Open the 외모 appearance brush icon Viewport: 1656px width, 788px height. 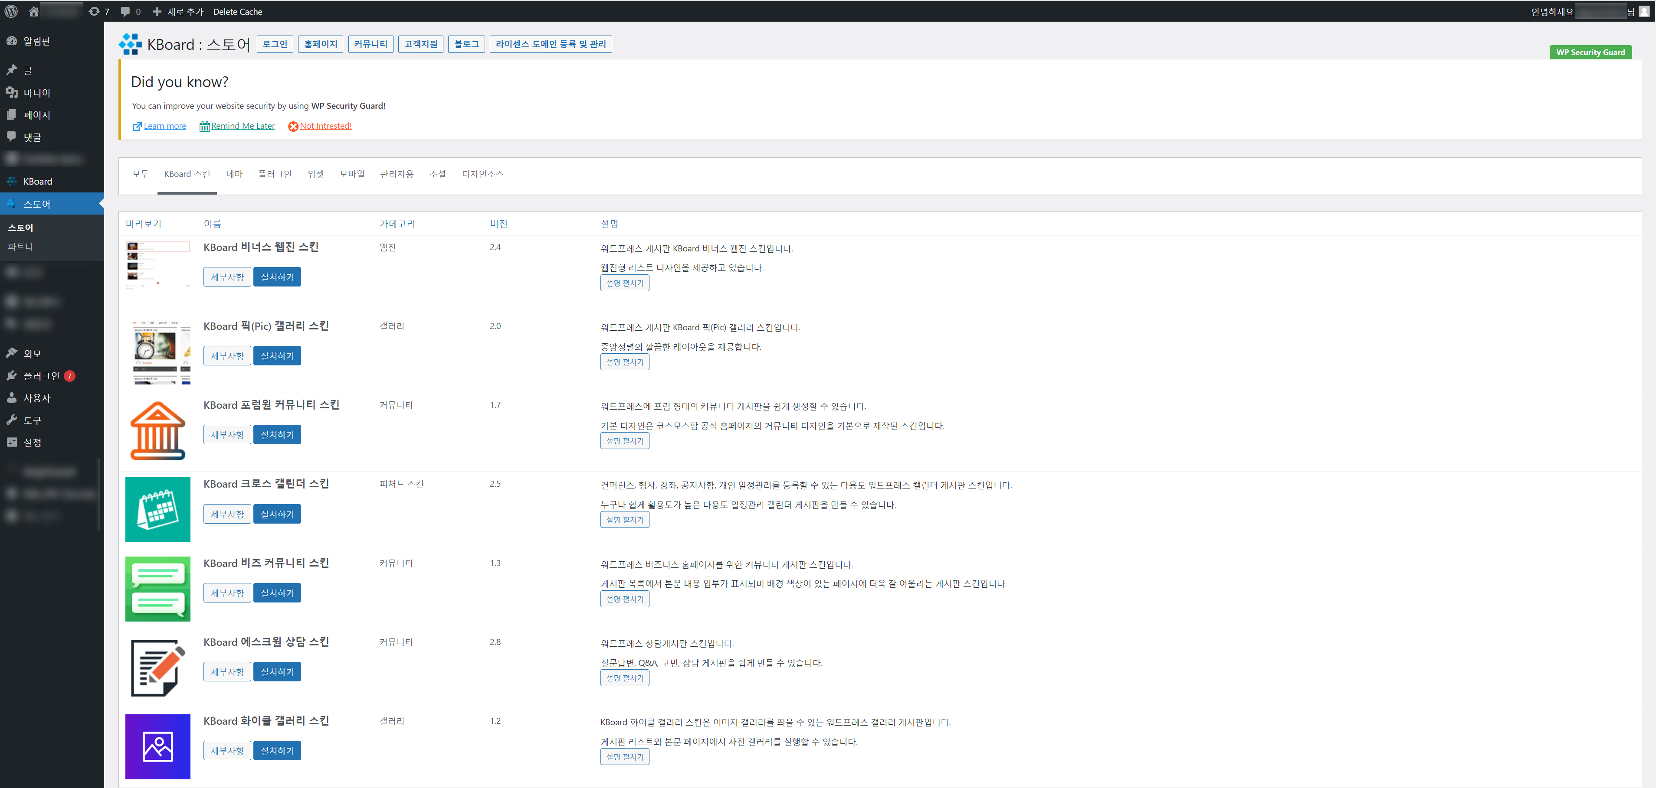coord(12,353)
